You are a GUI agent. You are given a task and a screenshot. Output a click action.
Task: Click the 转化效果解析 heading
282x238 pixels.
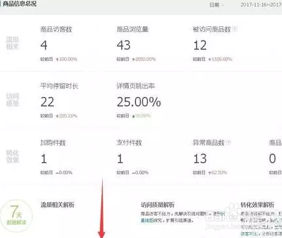257,205
